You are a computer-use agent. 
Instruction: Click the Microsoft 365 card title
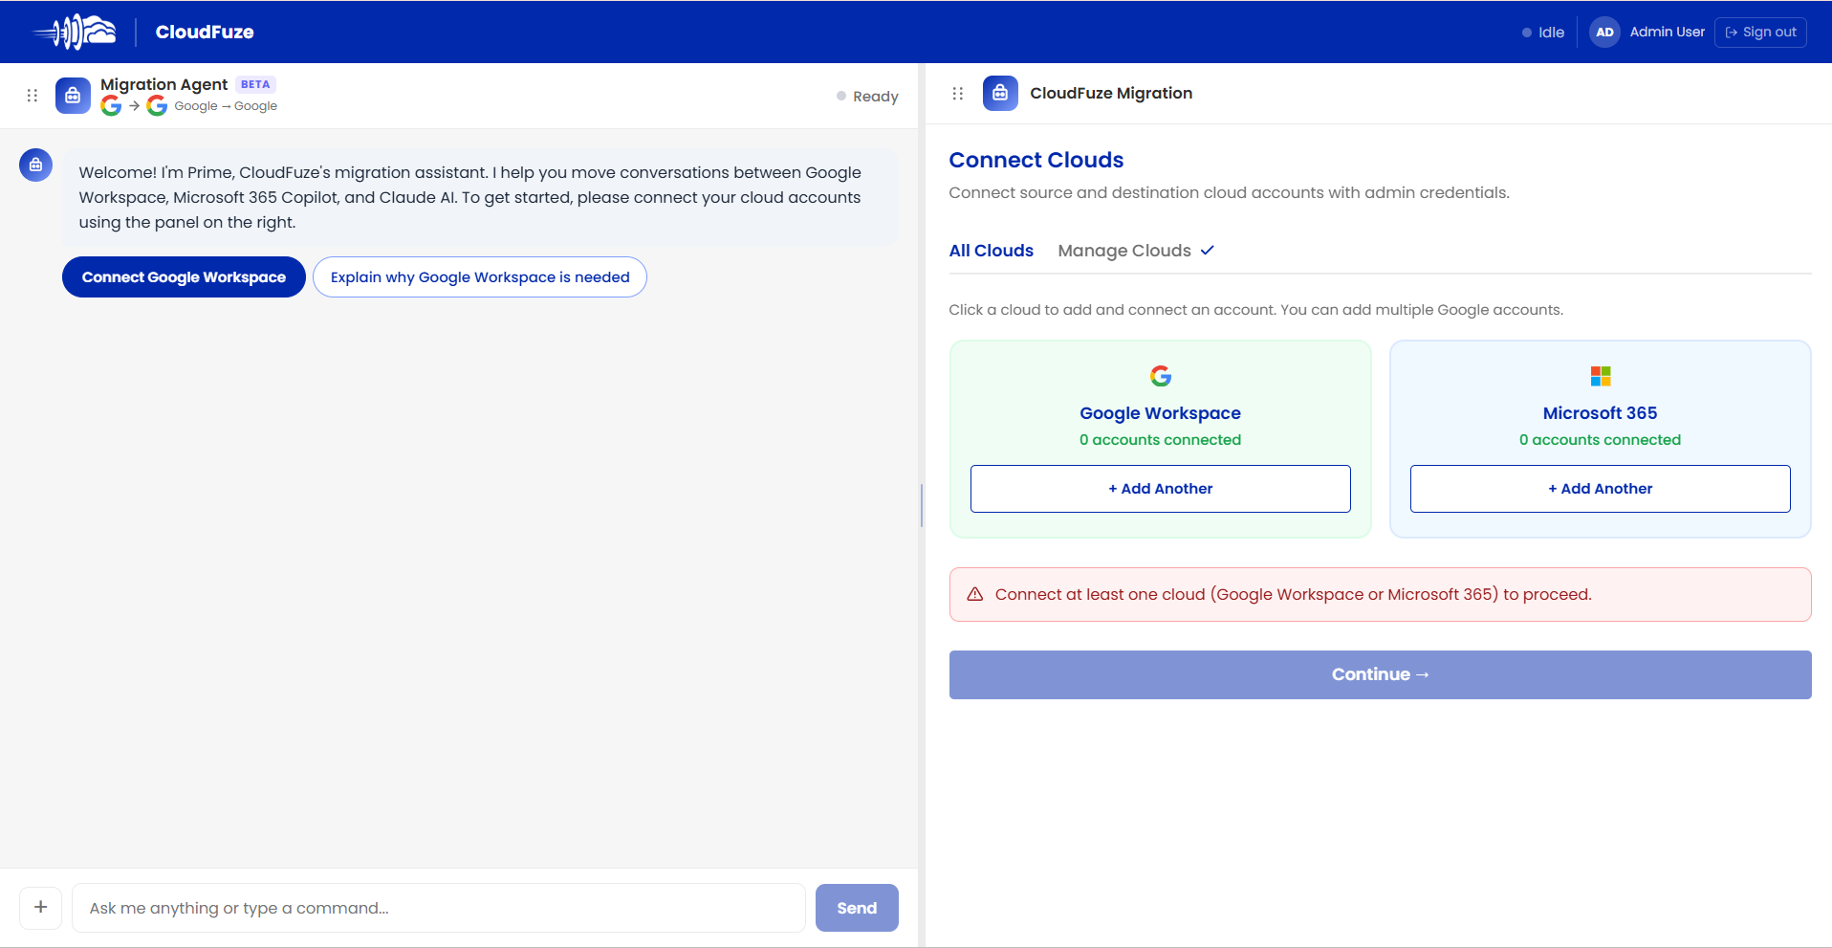point(1601,413)
